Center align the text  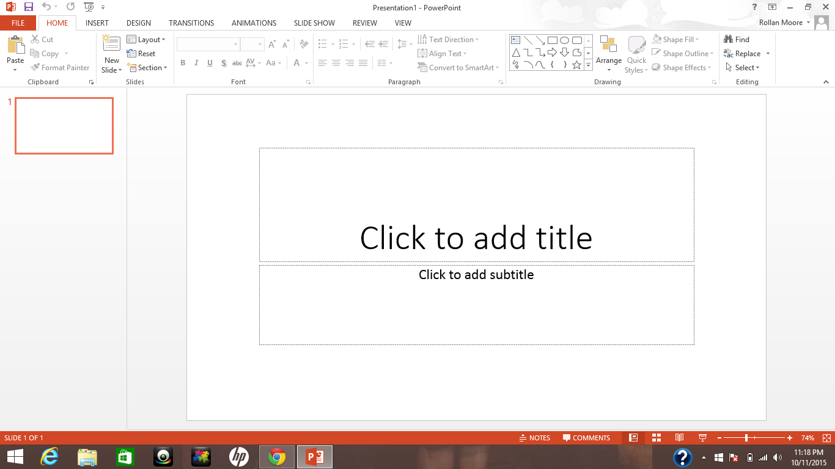pos(336,63)
